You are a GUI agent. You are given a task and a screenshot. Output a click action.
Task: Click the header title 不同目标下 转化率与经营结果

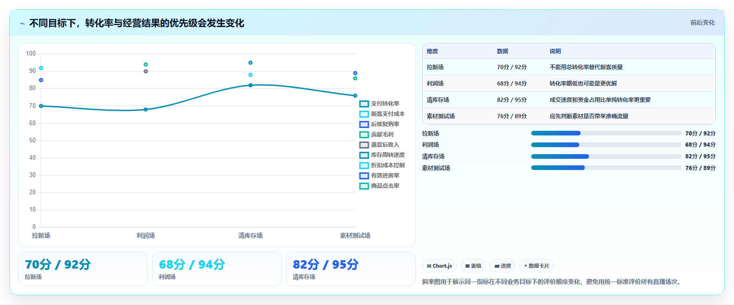coord(137,23)
